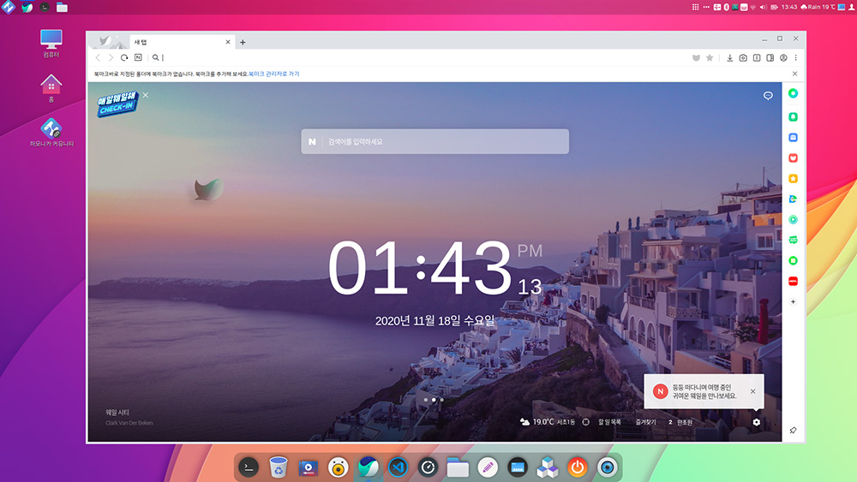The image size is (857, 482).
Task: Open the toolbar icon right of the camera
Action: pyautogui.click(x=757, y=58)
